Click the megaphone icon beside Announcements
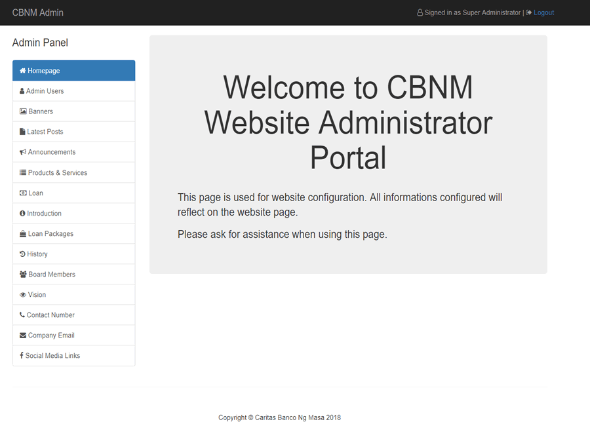 click(x=23, y=152)
